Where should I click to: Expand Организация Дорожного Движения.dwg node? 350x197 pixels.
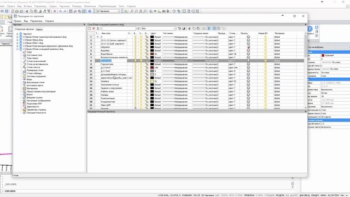pos(17,46)
